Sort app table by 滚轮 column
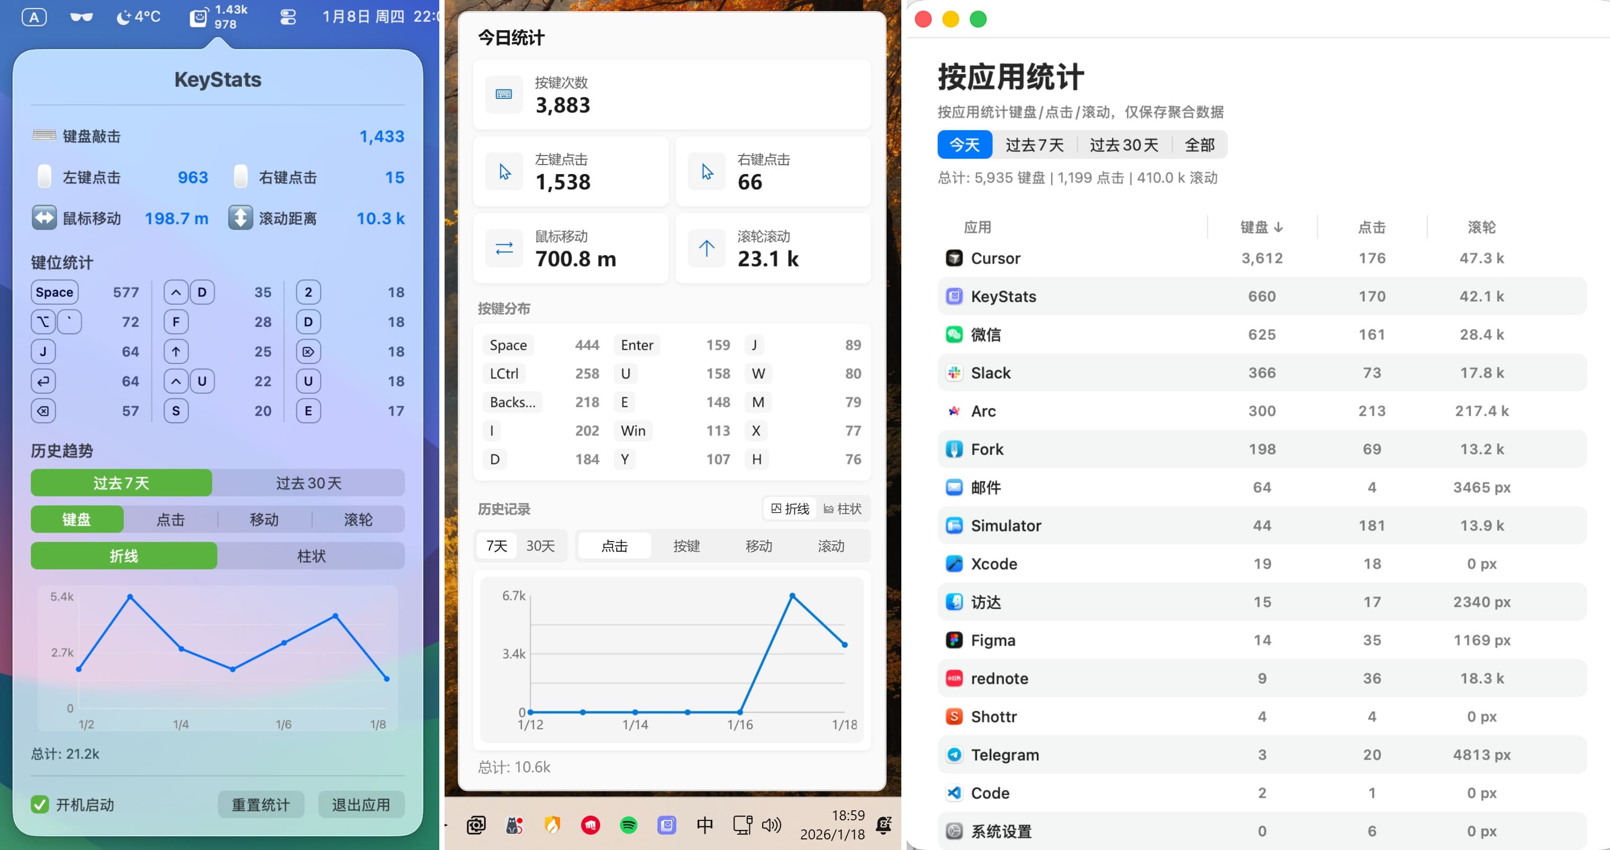Screen dimensions: 1610x850 pyautogui.click(x=1481, y=227)
